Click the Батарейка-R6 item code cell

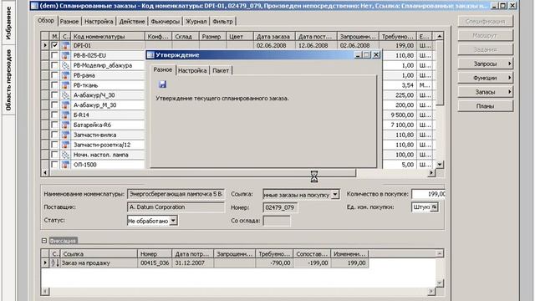[x=108, y=125]
